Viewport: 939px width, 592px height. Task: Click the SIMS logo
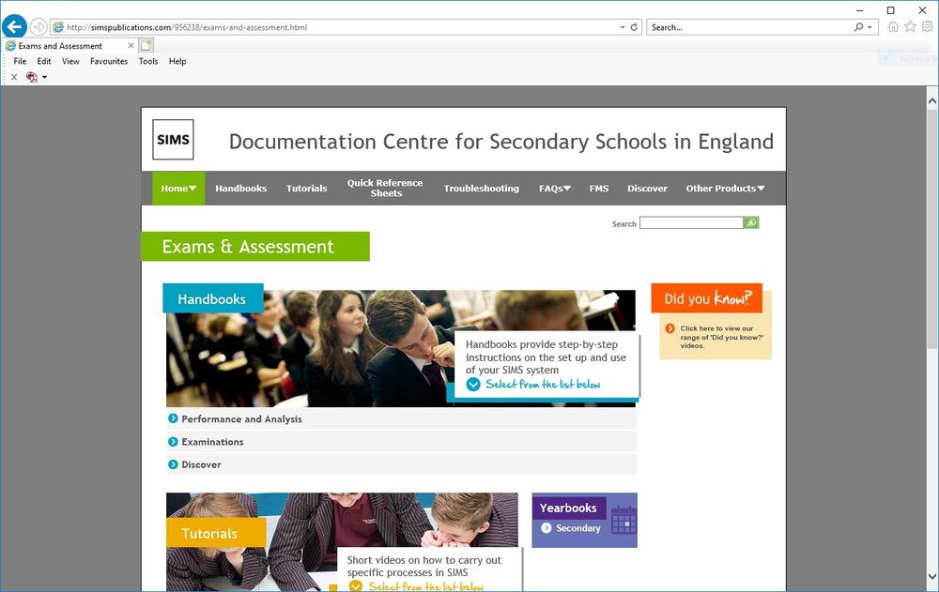(x=173, y=140)
